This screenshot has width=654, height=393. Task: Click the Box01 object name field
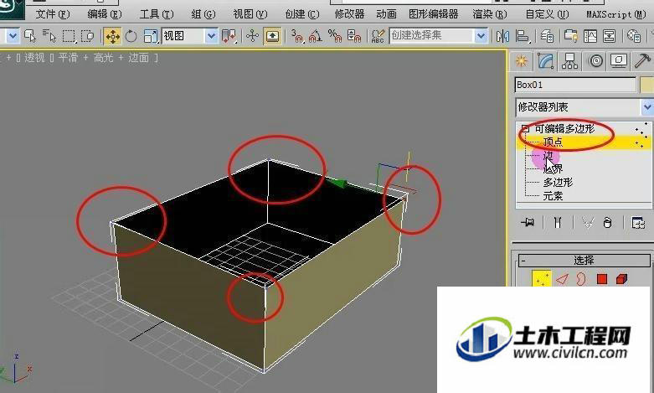pos(575,85)
